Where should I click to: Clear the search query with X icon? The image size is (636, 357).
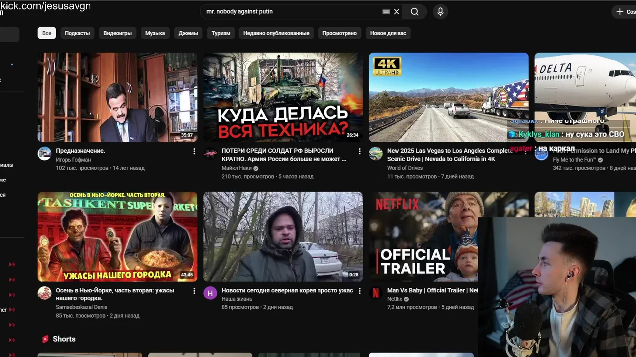click(397, 12)
